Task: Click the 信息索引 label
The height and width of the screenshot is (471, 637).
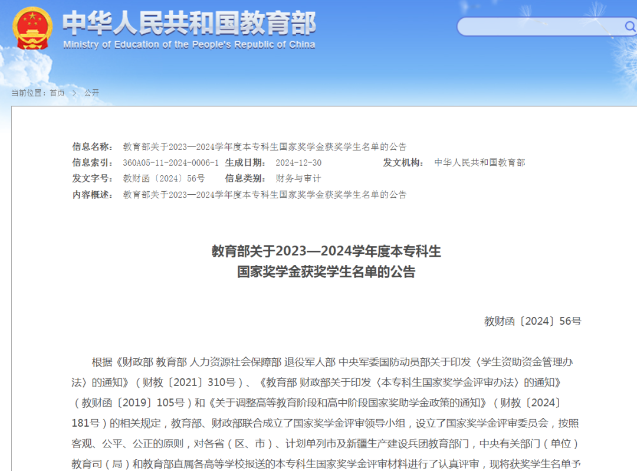Action: click(x=93, y=163)
